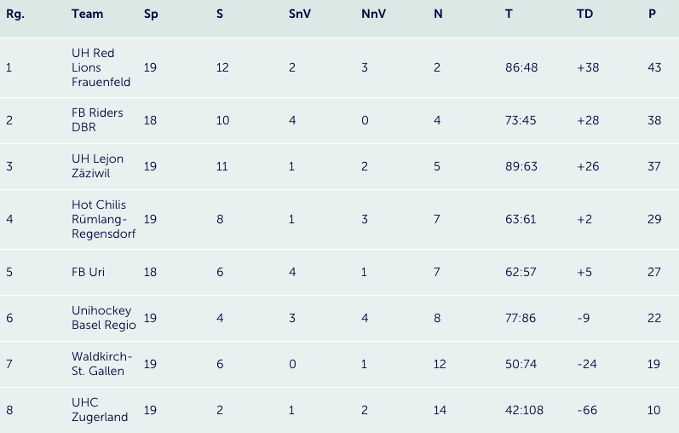
Task: Select the Team column header
Action: click(x=88, y=14)
